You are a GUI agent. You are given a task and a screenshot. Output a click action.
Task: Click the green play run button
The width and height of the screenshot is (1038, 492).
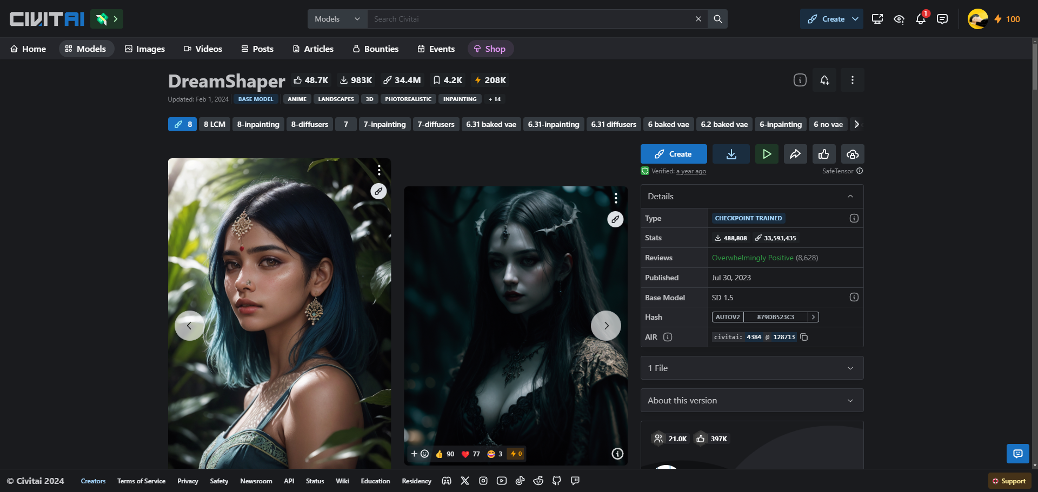pos(767,154)
